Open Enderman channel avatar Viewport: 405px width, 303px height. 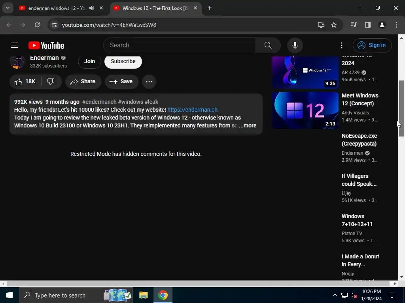pos(17,62)
